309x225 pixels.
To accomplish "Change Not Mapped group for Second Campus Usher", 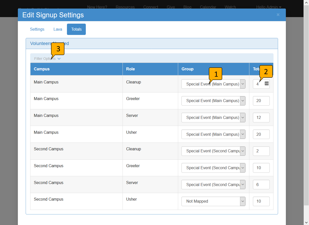I will tap(213, 201).
